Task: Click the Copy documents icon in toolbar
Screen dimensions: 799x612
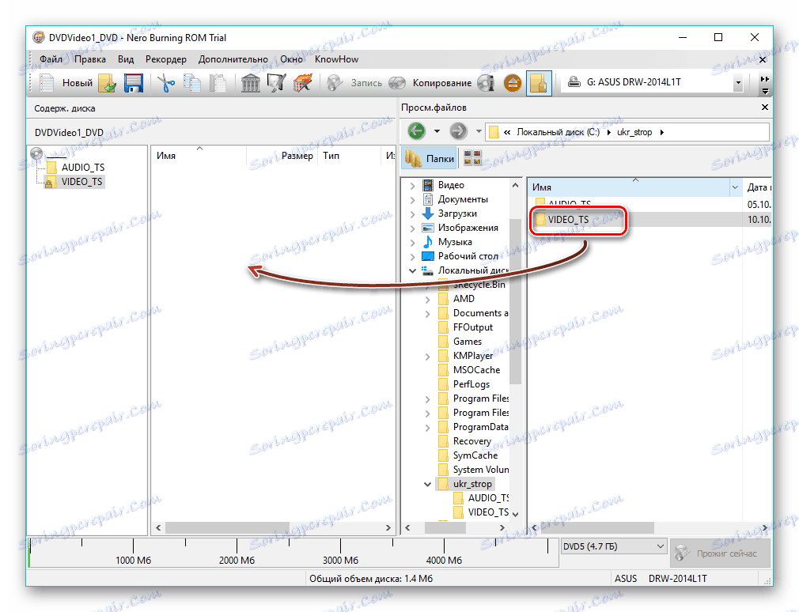Action: click(x=192, y=83)
